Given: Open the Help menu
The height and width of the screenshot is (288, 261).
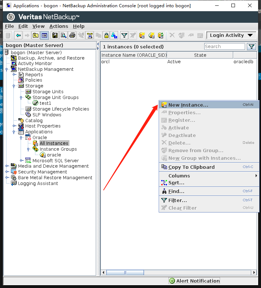Looking at the screenshot, I should pos(79,26).
